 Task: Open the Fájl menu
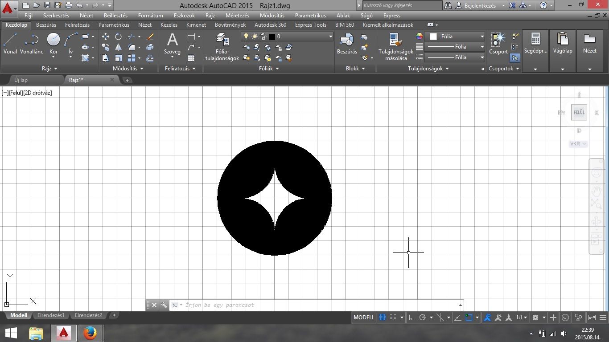(29, 16)
